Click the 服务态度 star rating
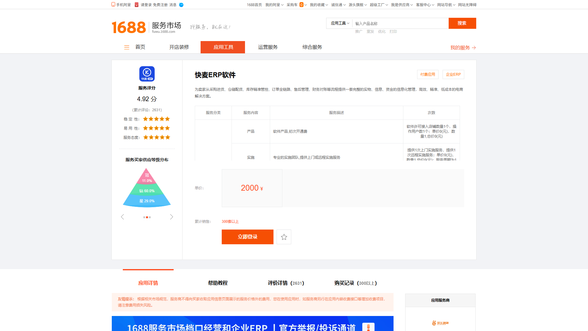The image size is (588, 331). coord(156,137)
